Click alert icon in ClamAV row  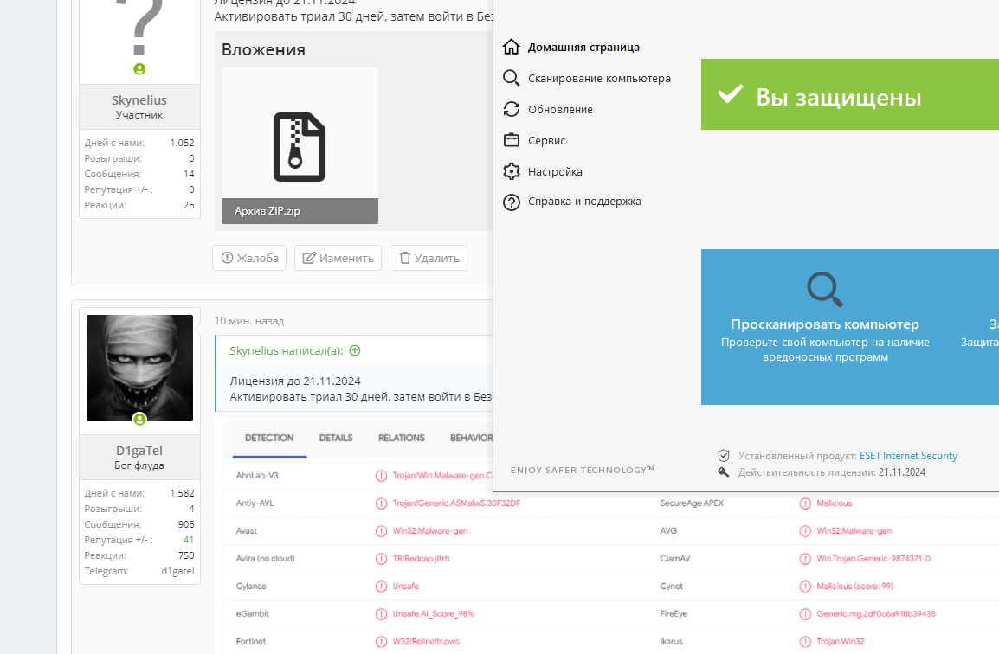805,559
